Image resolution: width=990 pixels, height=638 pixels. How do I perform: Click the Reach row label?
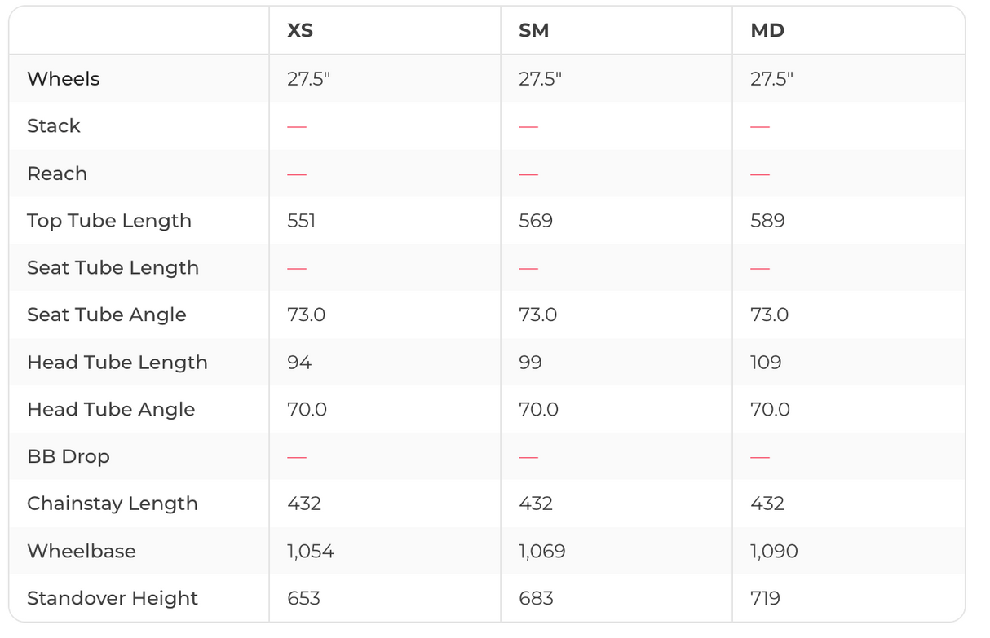pos(57,174)
